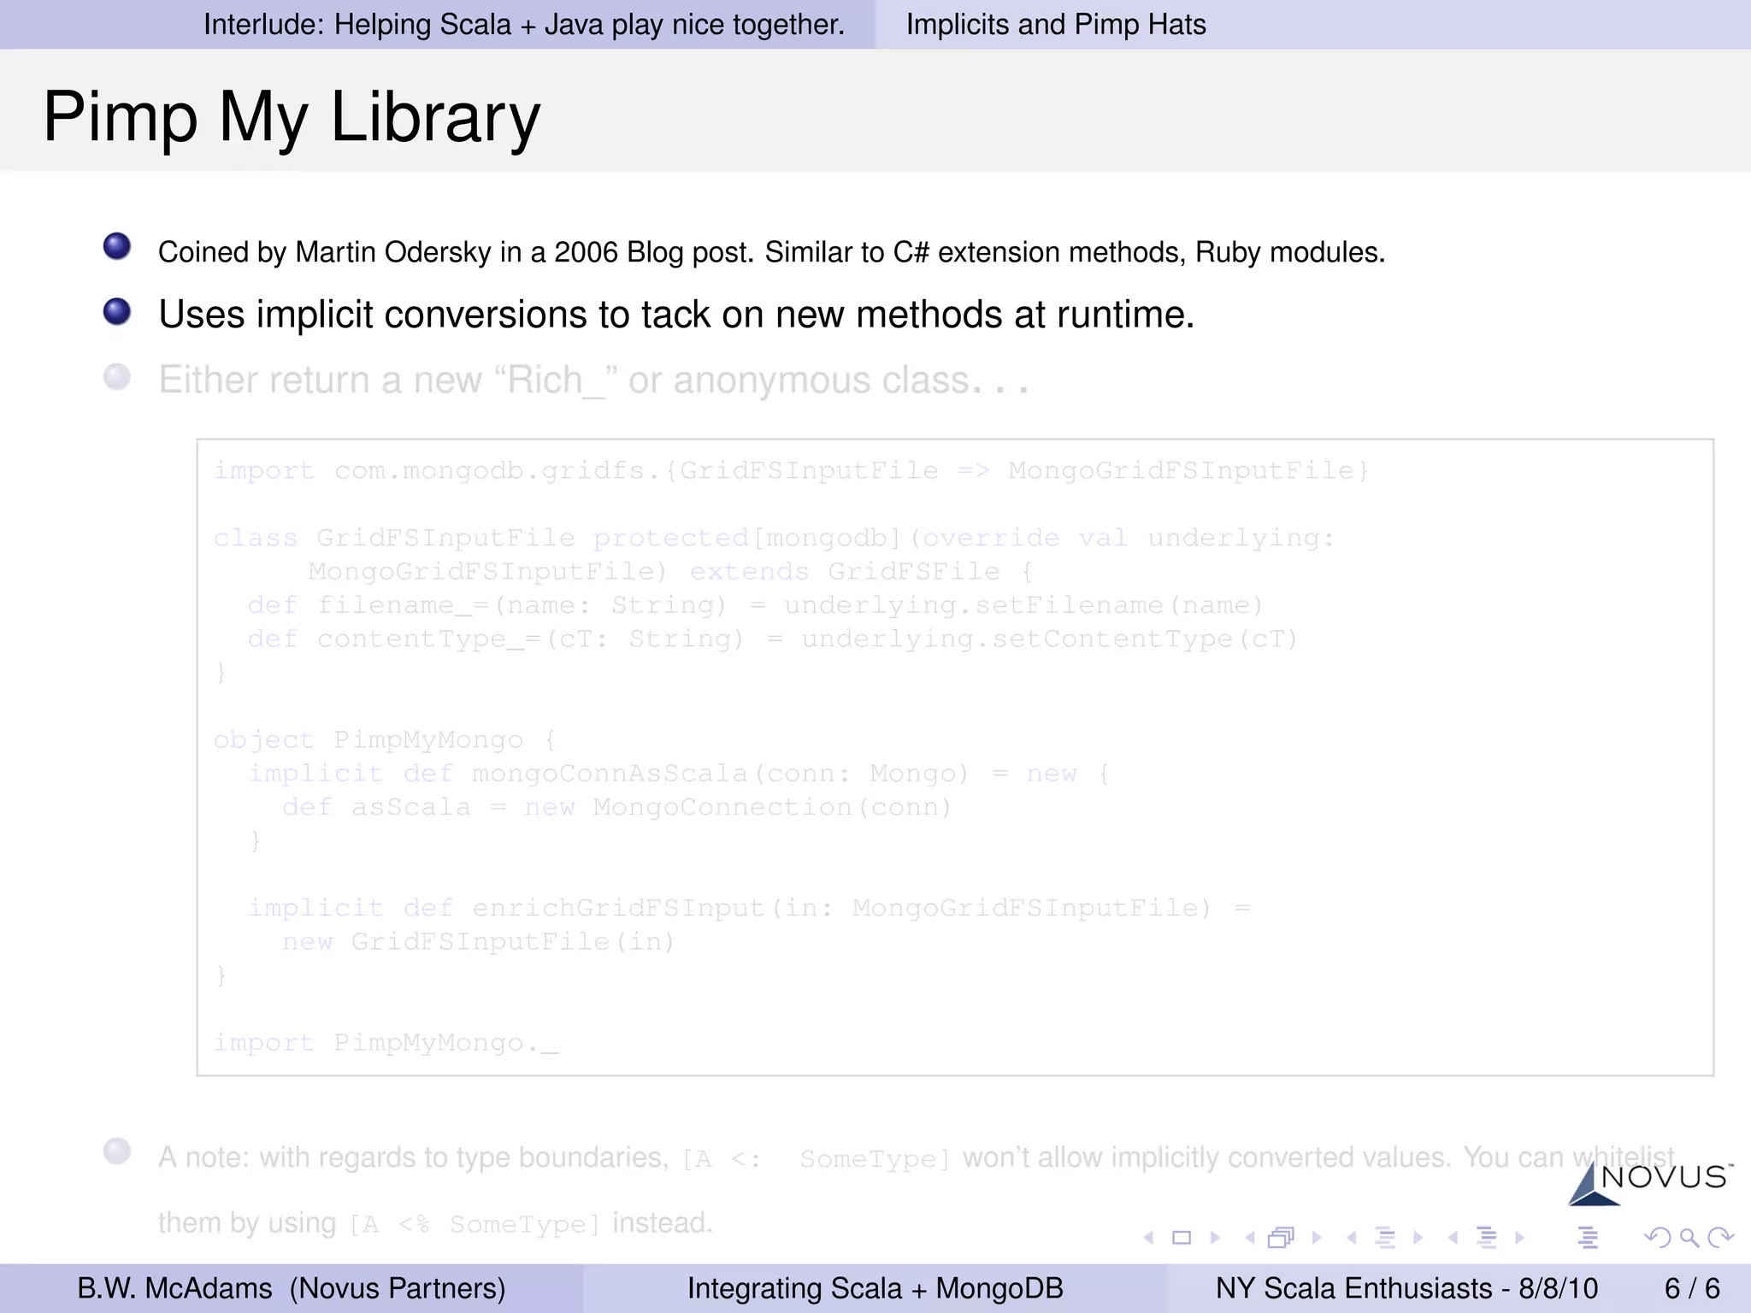Click the 'Integrating Scala + MongoDB' footer title

tap(875, 1288)
